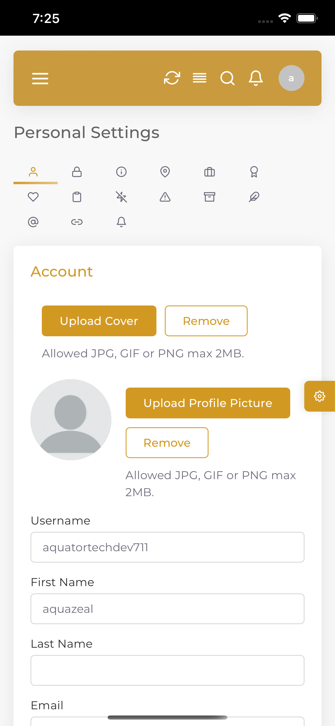The image size is (335, 726).
Task: Focus the empty Last Name field
Action: [167, 670]
